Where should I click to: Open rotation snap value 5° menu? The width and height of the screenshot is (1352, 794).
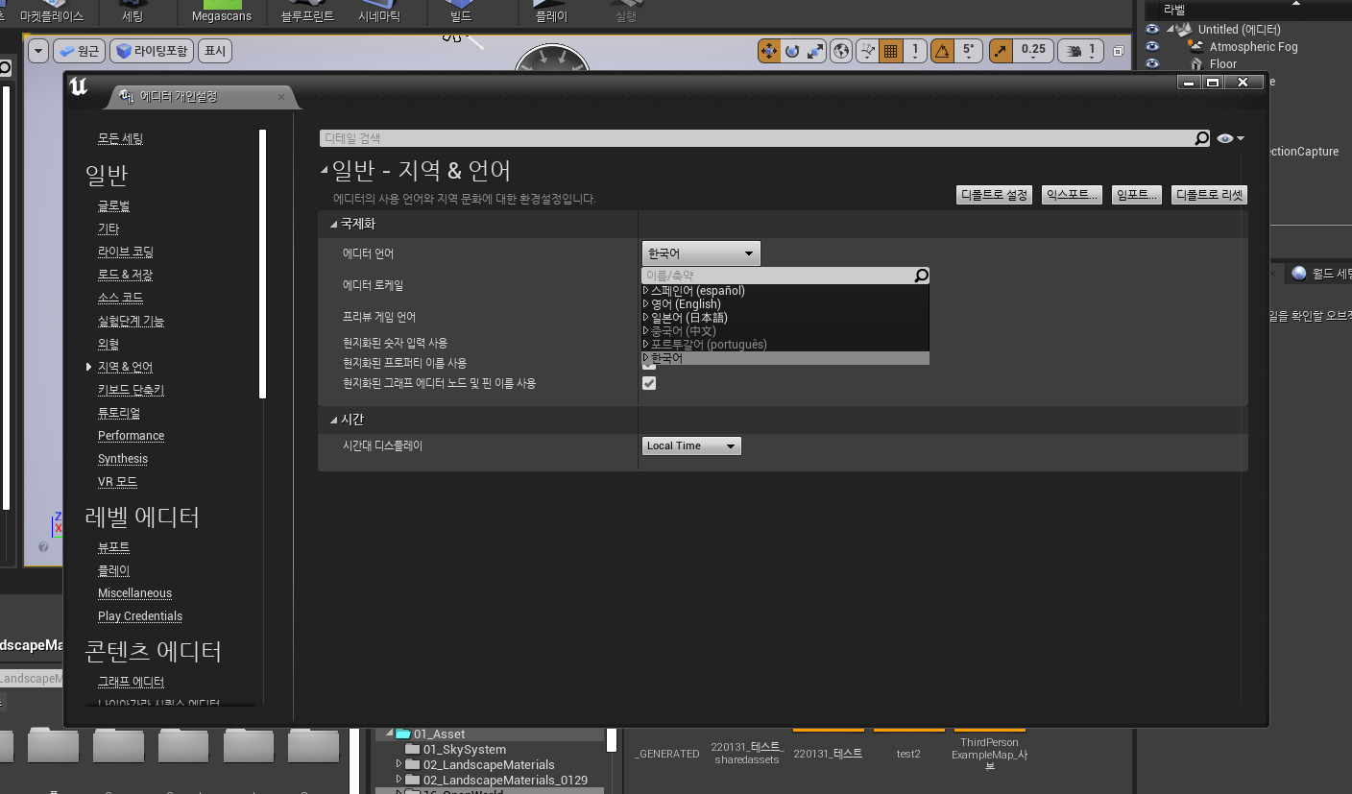[968, 51]
